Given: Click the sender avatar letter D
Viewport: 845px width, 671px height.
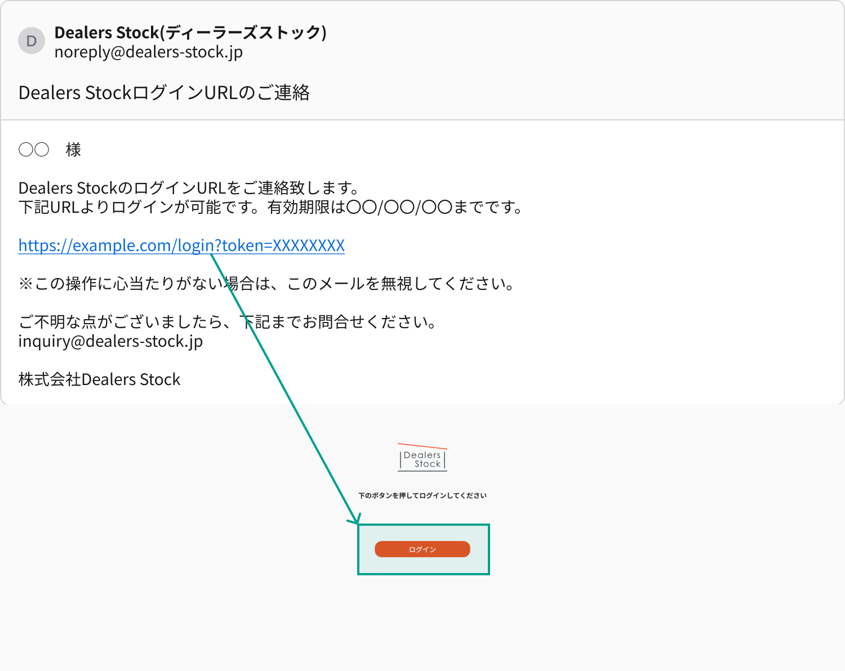Looking at the screenshot, I should 32,41.
